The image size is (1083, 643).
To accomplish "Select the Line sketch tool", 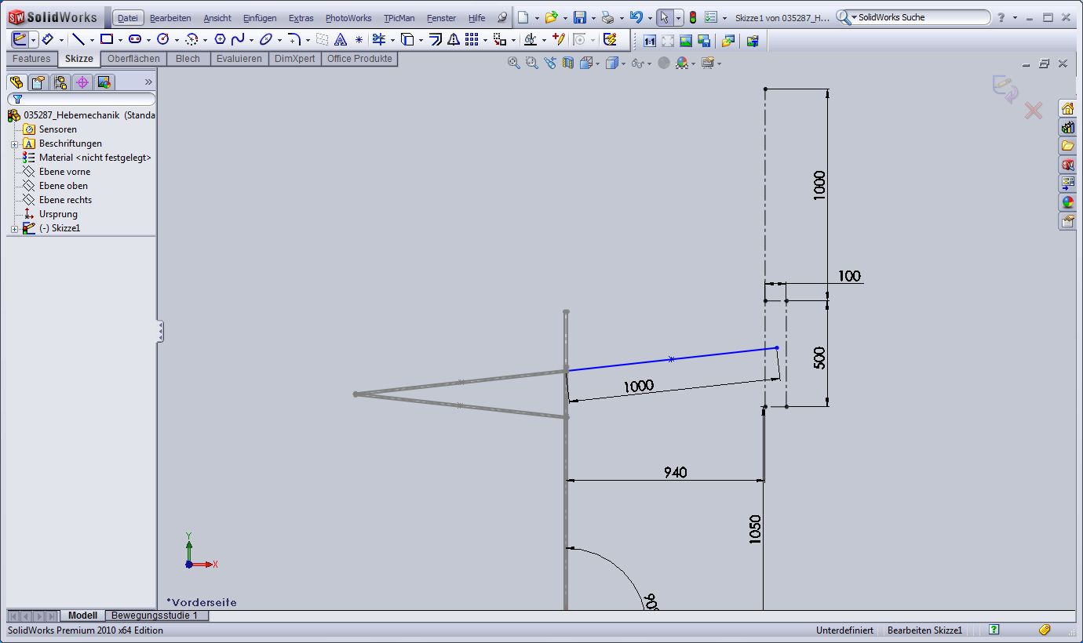I will [x=78, y=39].
